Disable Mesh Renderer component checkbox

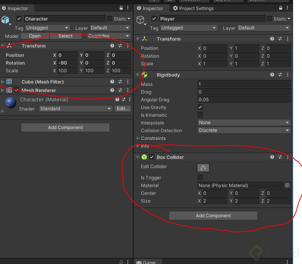tap(17, 90)
